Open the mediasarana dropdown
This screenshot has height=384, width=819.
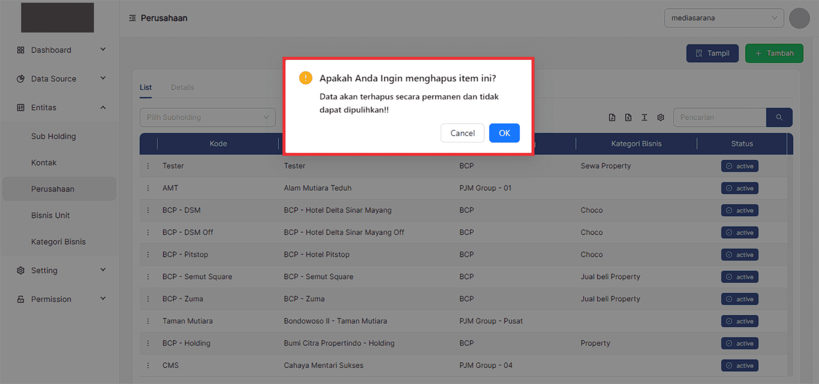(x=724, y=18)
